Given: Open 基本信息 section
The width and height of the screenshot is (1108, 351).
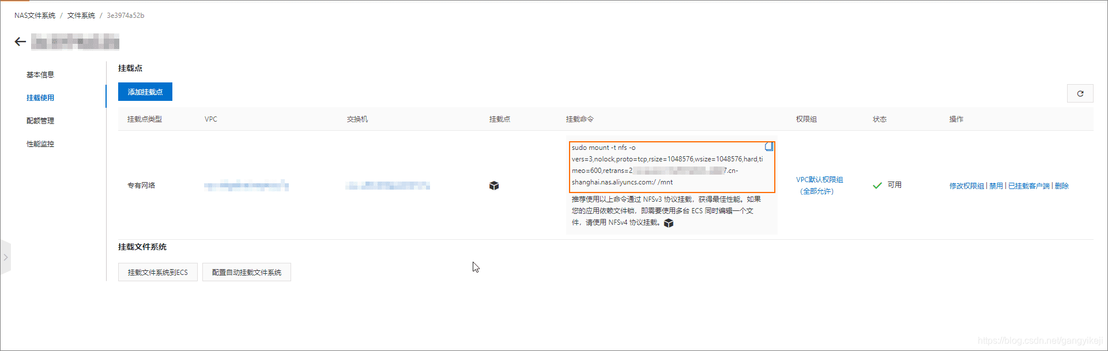Looking at the screenshot, I should 40,75.
